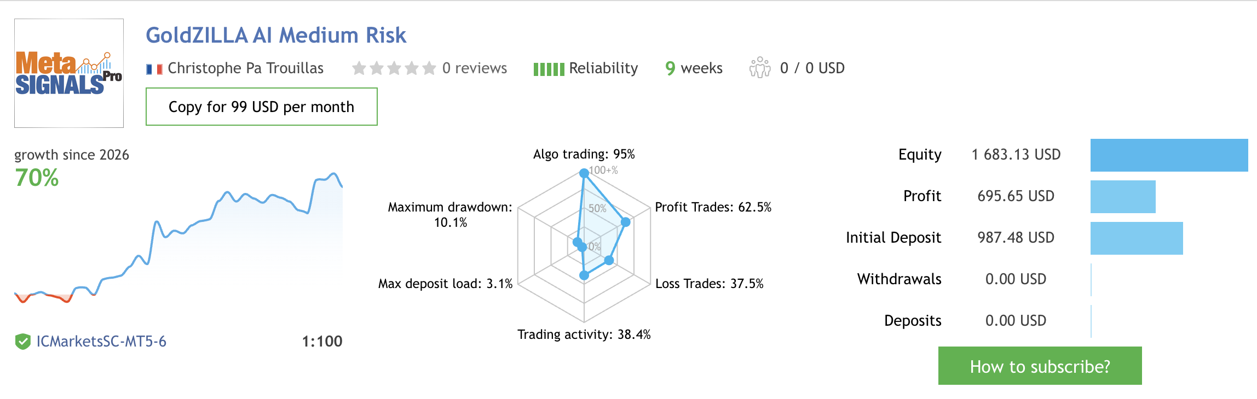The height and width of the screenshot is (399, 1257).
Task: Click the MetaSignals Pro logo thumbnail
Action: (69, 73)
